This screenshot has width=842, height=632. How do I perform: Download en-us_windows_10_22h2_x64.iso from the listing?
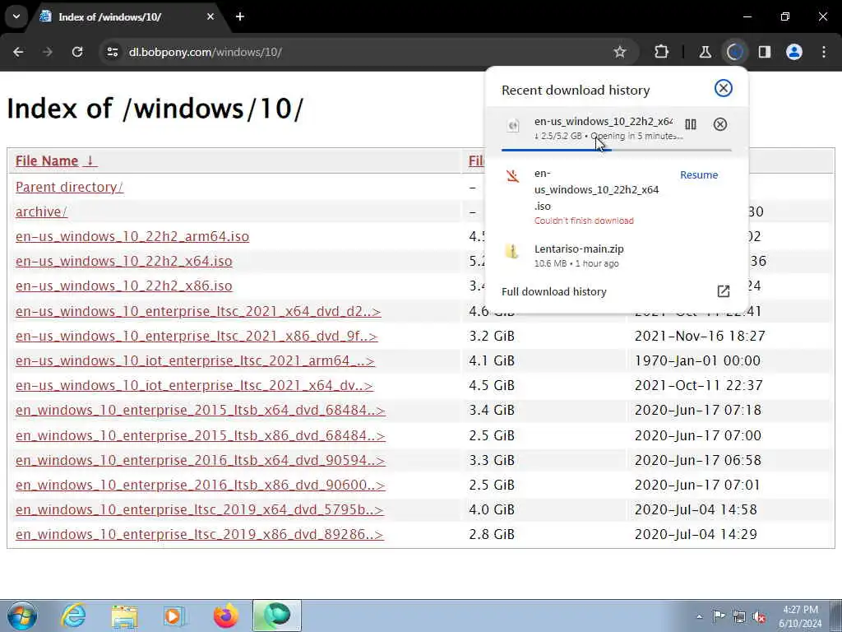[124, 261]
